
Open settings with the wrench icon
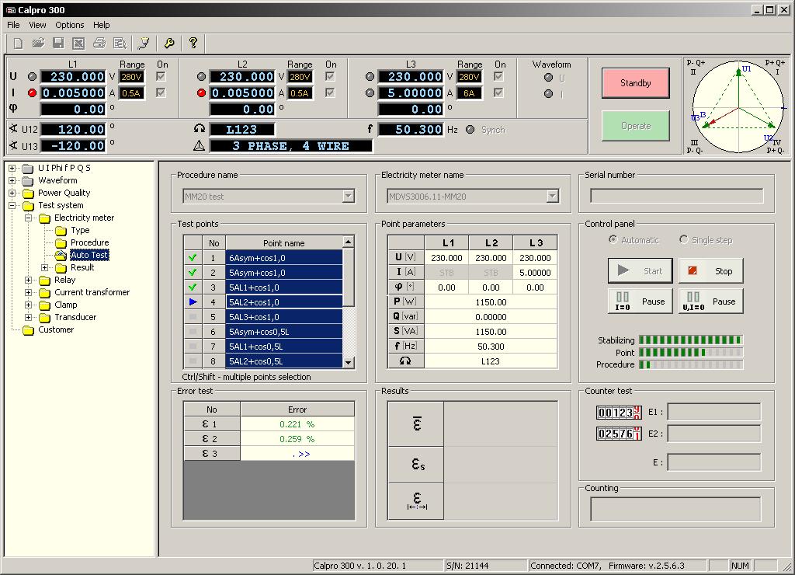point(168,44)
